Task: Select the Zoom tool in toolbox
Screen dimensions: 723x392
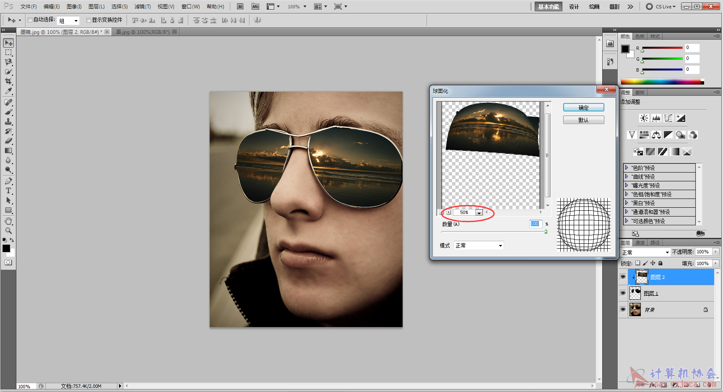Action: coord(8,231)
